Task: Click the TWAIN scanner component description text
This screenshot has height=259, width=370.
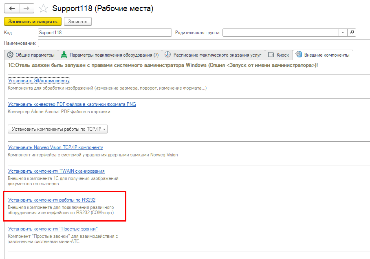Action: [x=63, y=181]
